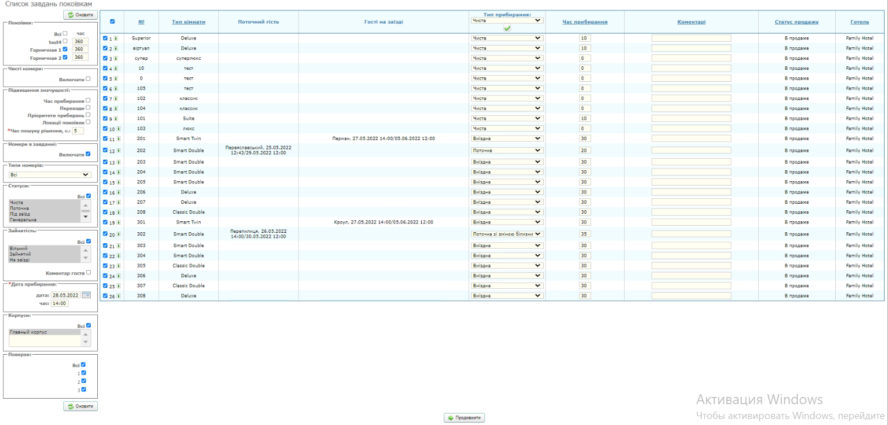Click the comment field for room 302
The image size is (888, 425).
[691, 234]
